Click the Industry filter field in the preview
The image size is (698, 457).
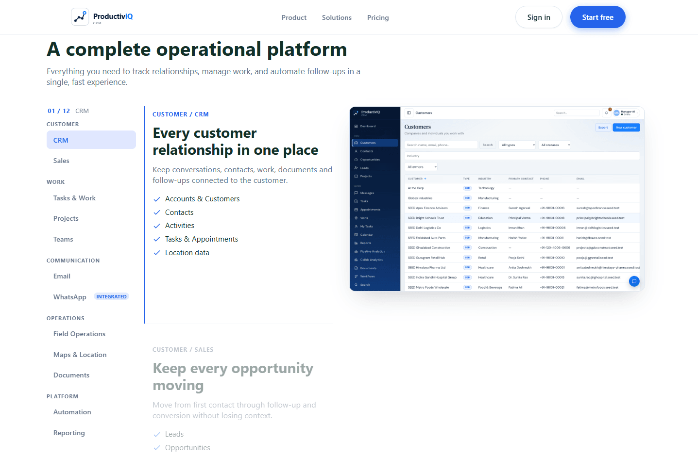[x=522, y=156]
